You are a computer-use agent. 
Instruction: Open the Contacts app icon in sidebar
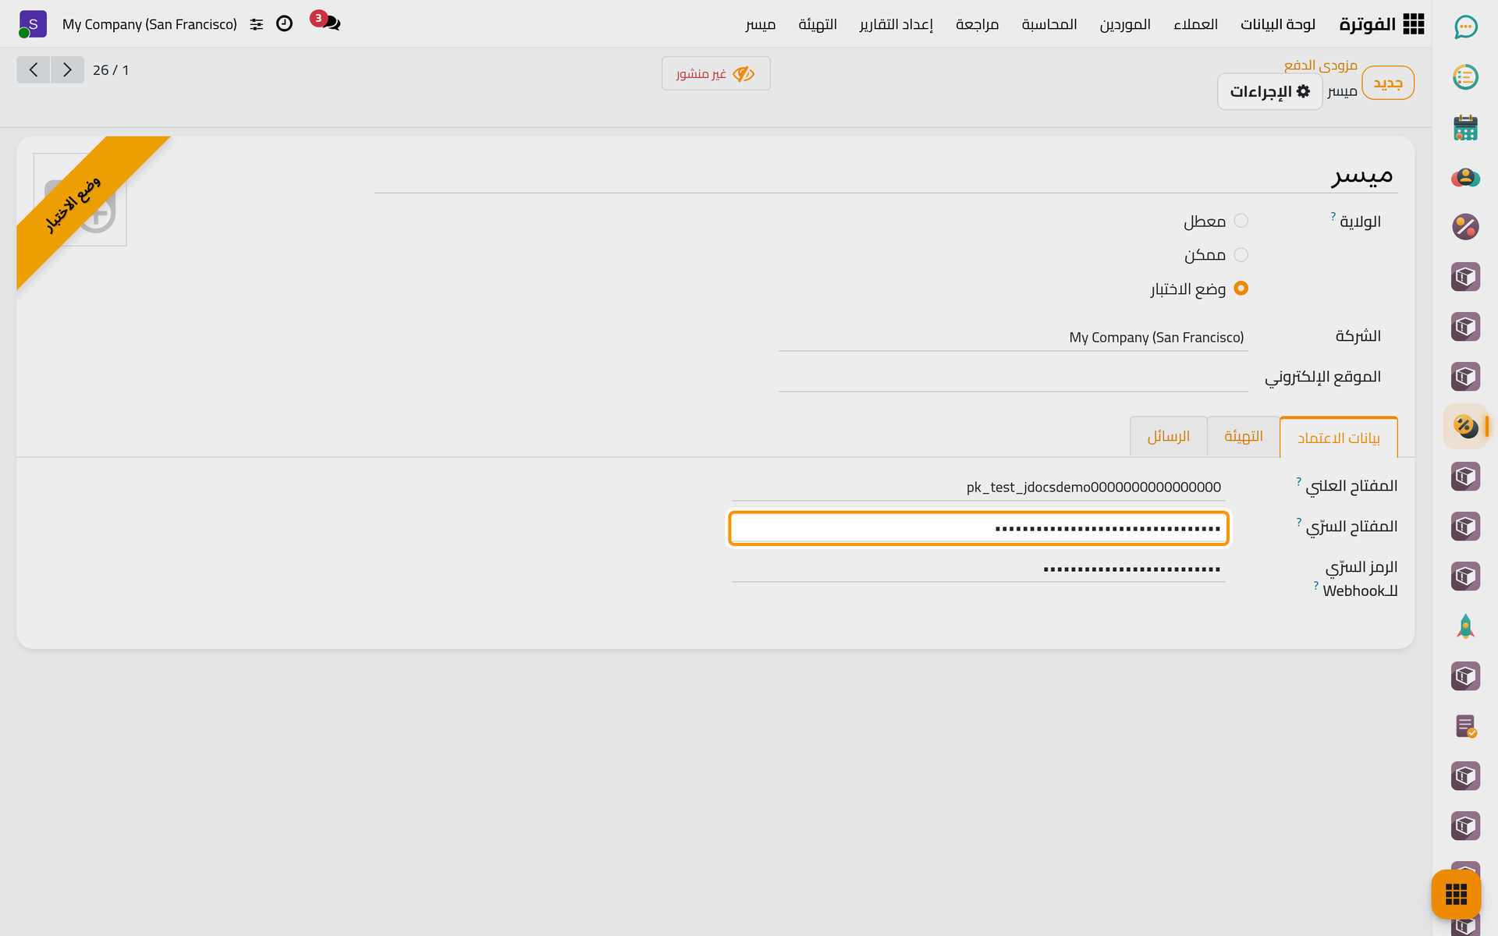pyautogui.click(x=1465, y=177)
